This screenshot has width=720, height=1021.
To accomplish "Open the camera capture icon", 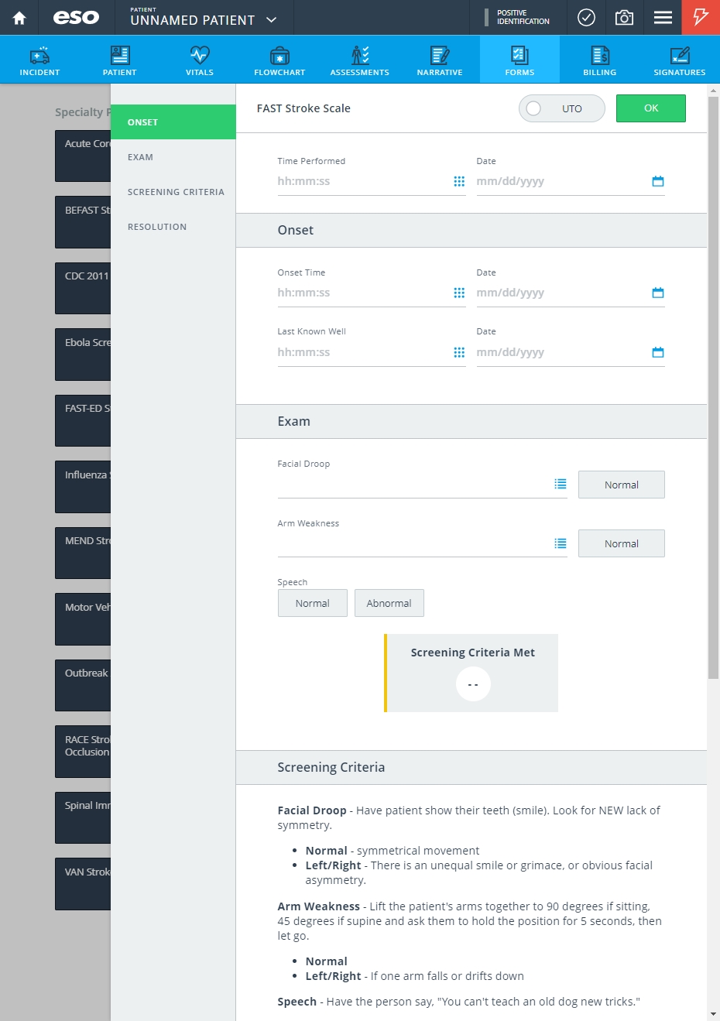I will click(x=624, y=18).
